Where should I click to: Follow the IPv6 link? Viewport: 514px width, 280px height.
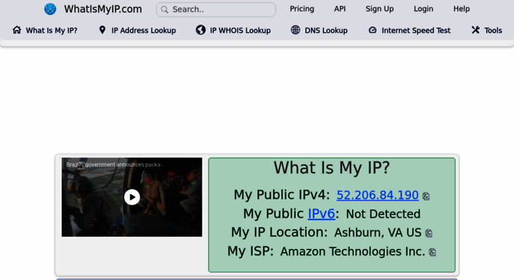tap(321, 214)
